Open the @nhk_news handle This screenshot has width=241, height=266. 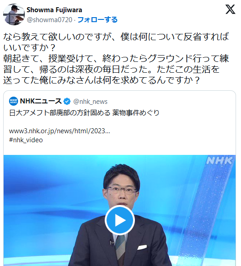(90, 102)
